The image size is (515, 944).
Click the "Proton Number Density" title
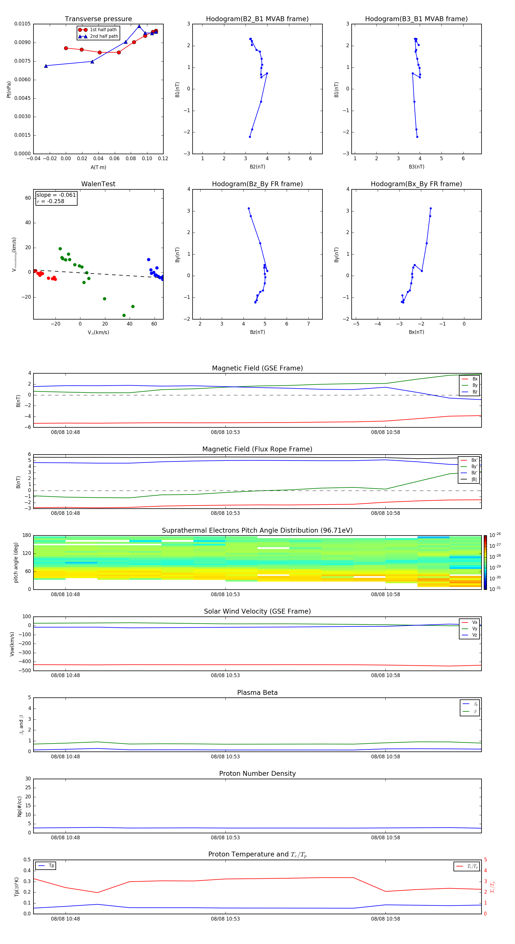click(257, 774)
